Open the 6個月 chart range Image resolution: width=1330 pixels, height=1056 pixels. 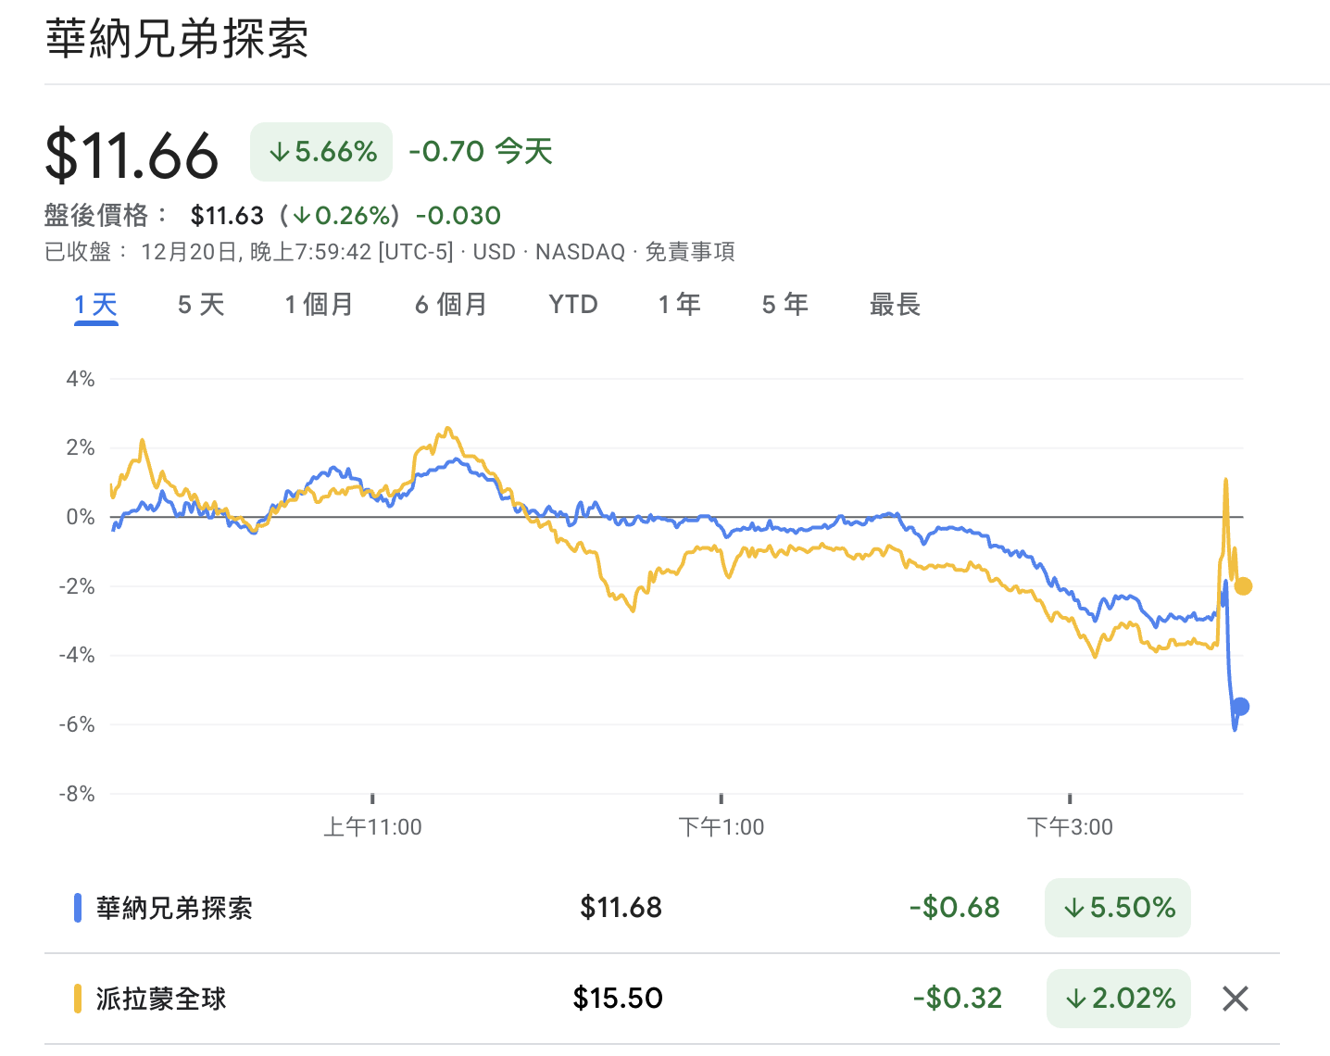(x=450, y=305)
